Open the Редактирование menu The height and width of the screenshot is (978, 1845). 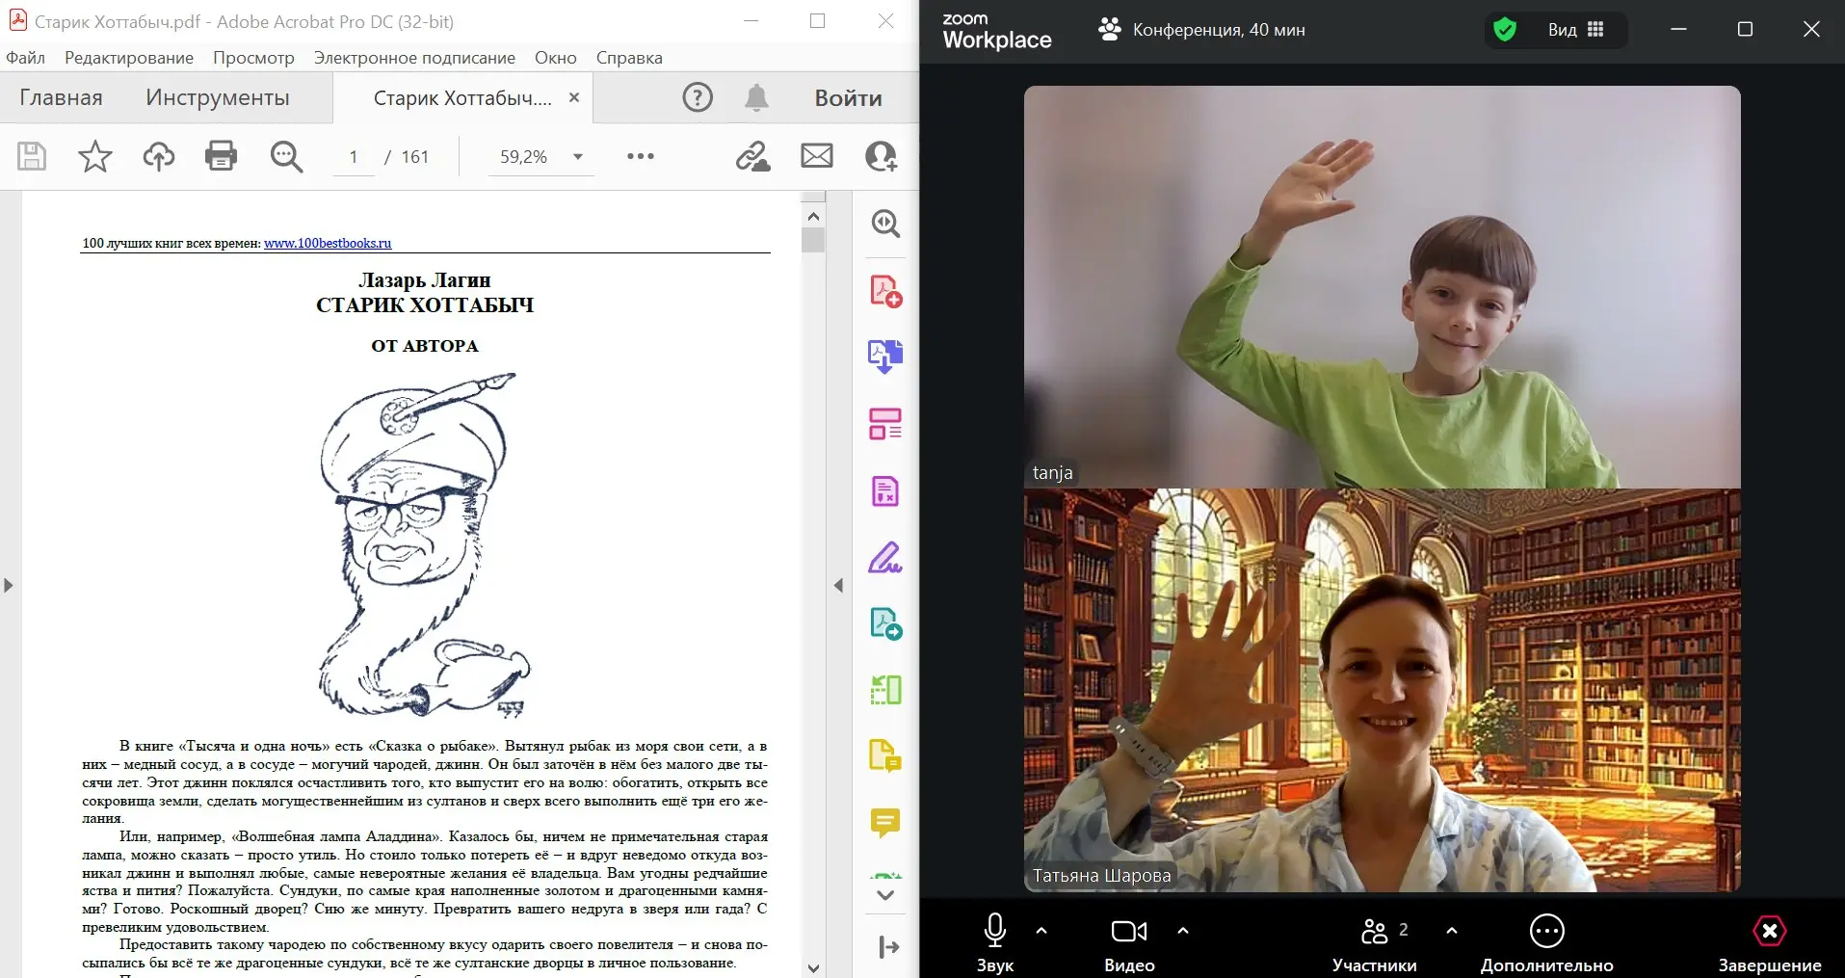pos(129,58)
